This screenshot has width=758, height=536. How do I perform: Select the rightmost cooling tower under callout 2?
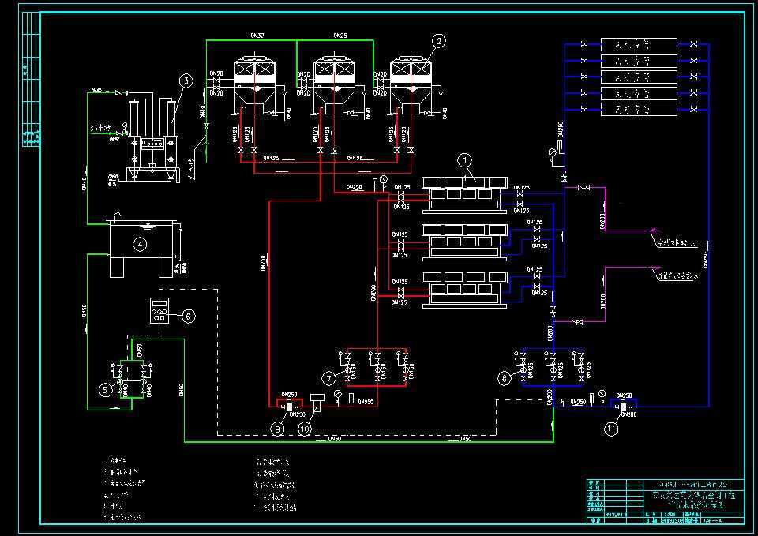[x=411, y=86]
